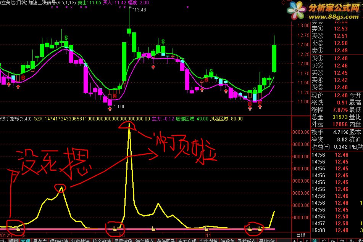The width and height of the screenshot is (363, 242).
Task: Click the 涨幅 7.87% quote line
Action: 329,109
